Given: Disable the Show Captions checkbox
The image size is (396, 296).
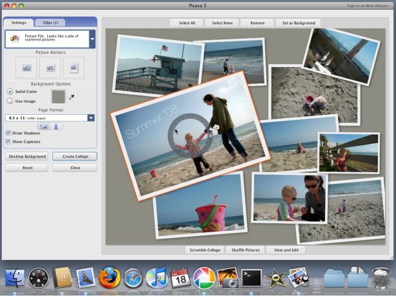Looking at the screenshot, I should pyautogui.click(x=8, y=141).
